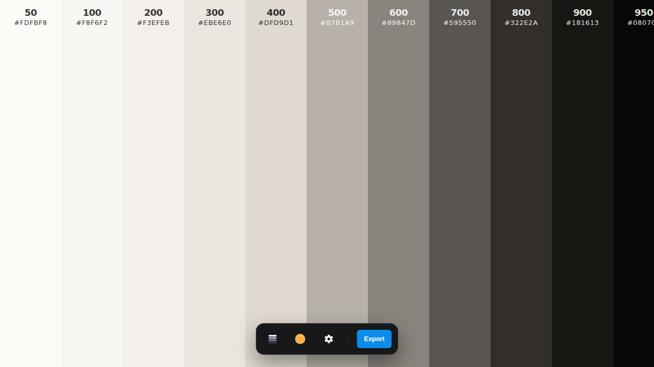Select the 800 shade color column
Viewport: 654px width, 367px height.
(x=521, y=183)
